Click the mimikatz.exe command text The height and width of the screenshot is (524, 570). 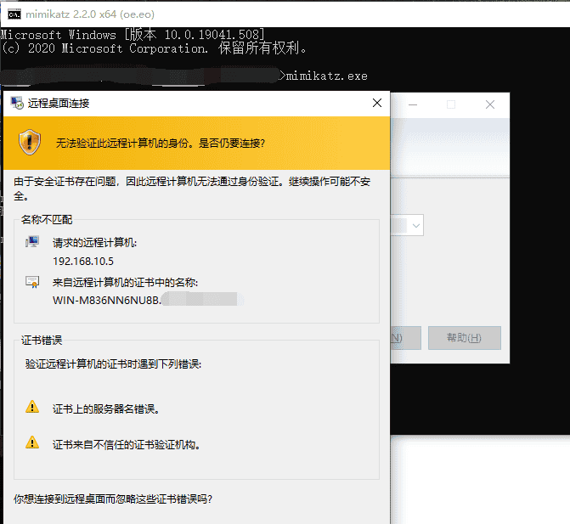coord(327,76)
